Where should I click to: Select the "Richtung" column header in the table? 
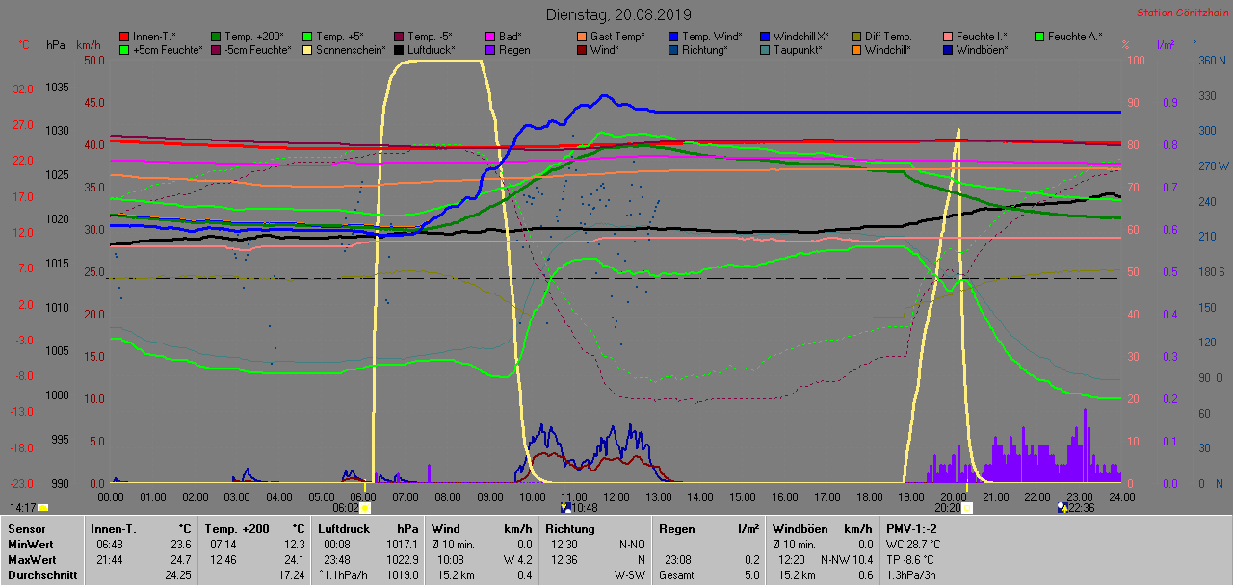tap(569, 528)
